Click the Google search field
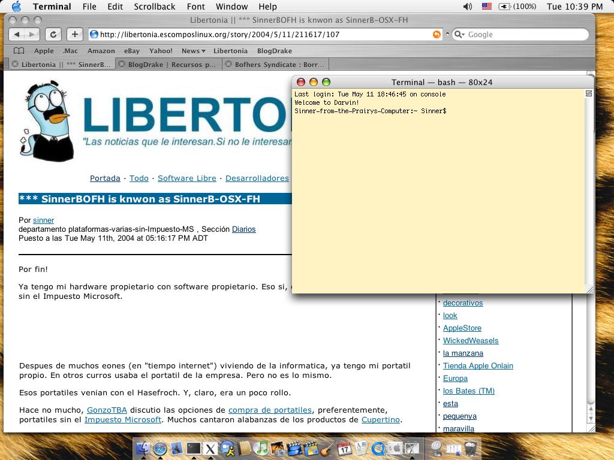This screenshot has width=614, height=460. [x=520, y=34]
